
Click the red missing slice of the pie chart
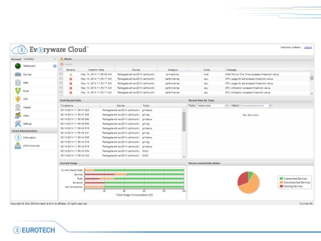click(243, 178)
